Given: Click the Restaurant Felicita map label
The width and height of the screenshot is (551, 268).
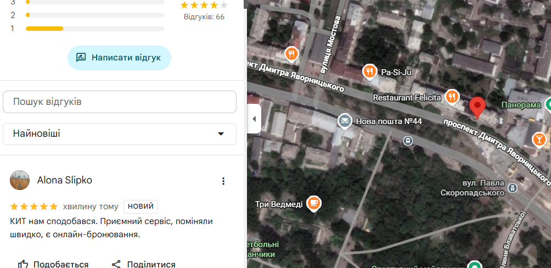Looking at the screenshot, I should click(x=407, y=97).
